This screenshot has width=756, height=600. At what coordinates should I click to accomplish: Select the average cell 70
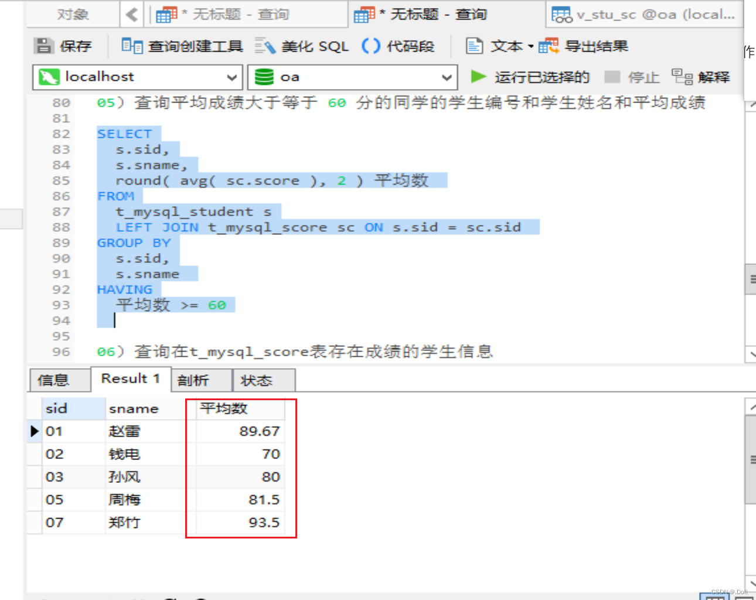tap(240, 454)
